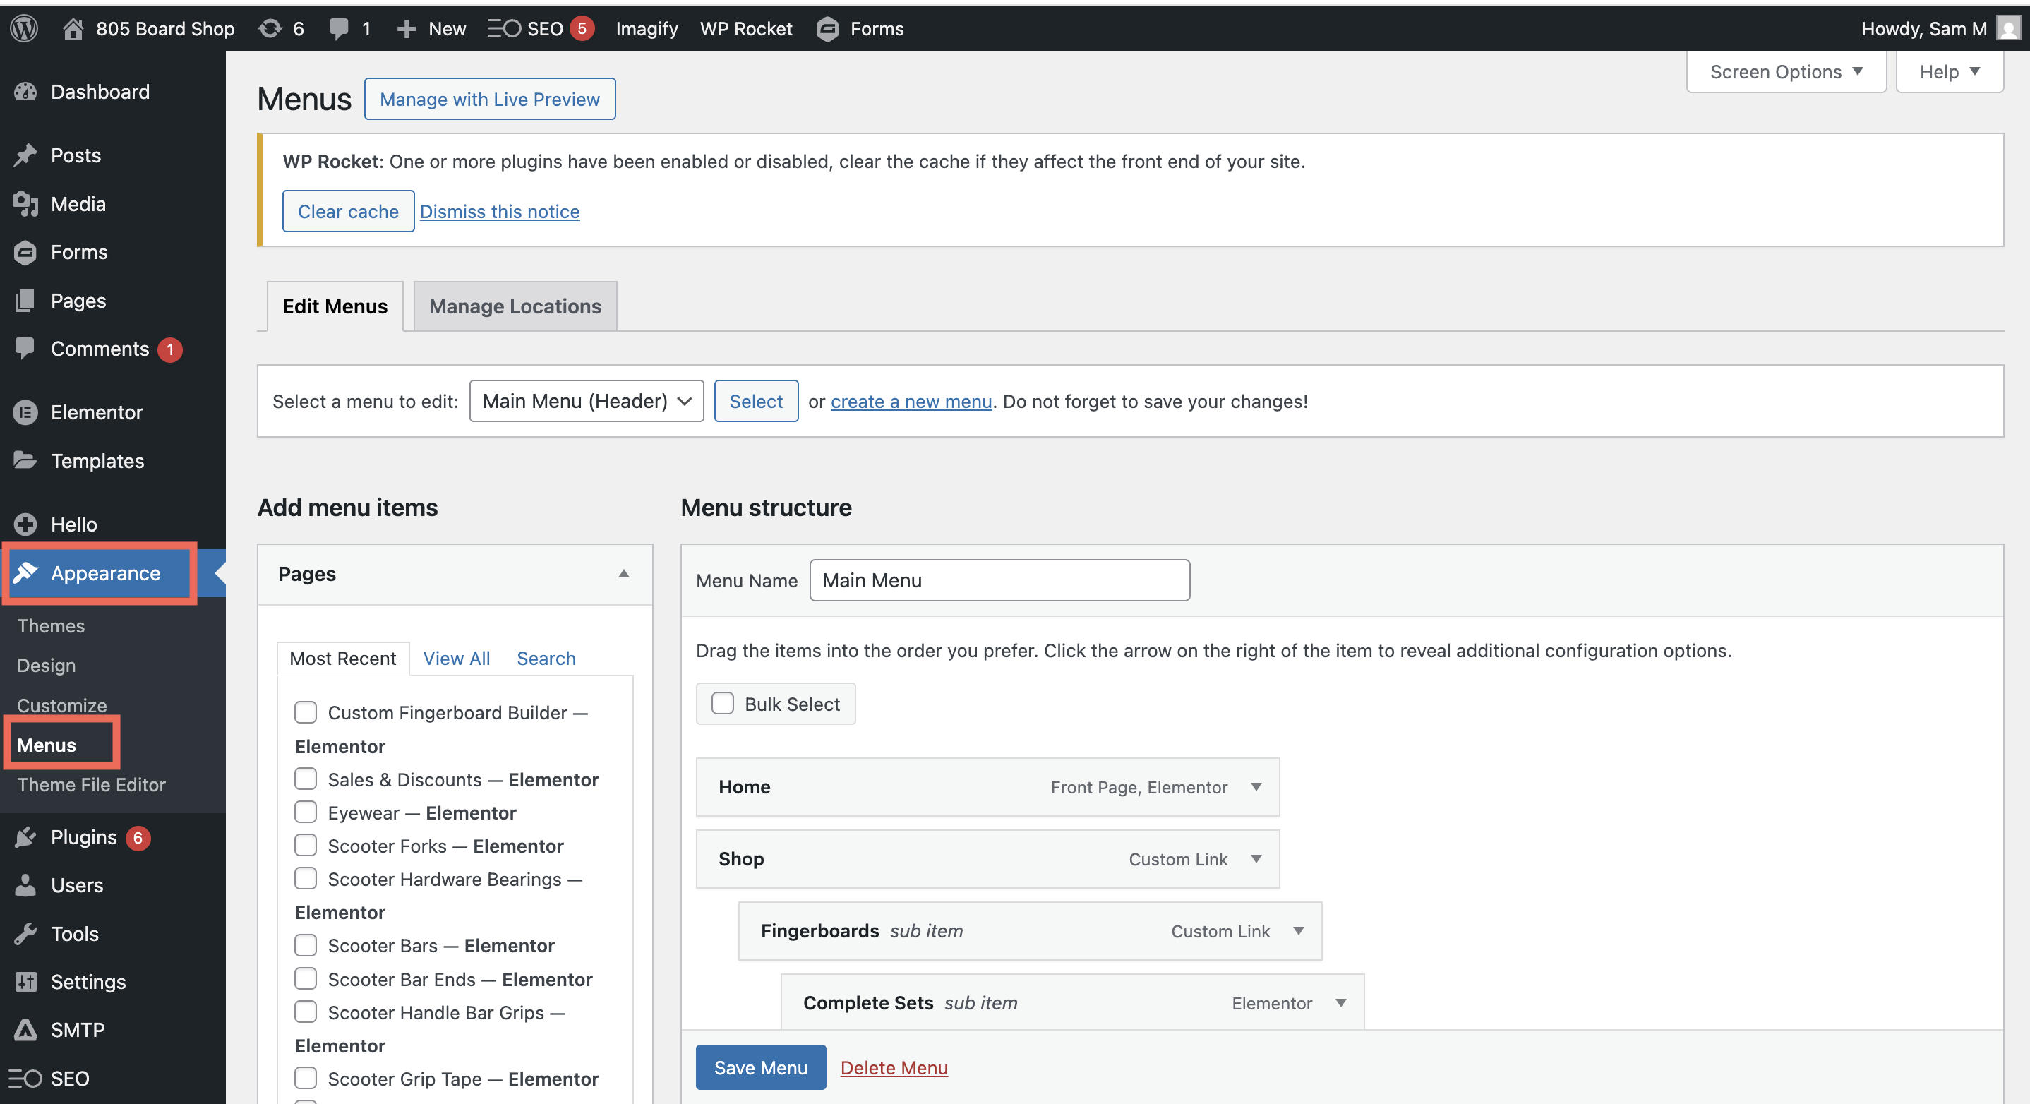This screenshot has width=2030, height=1104.
Task: Click the home icon for 805 Board Shop
Action: pos(73,28)
